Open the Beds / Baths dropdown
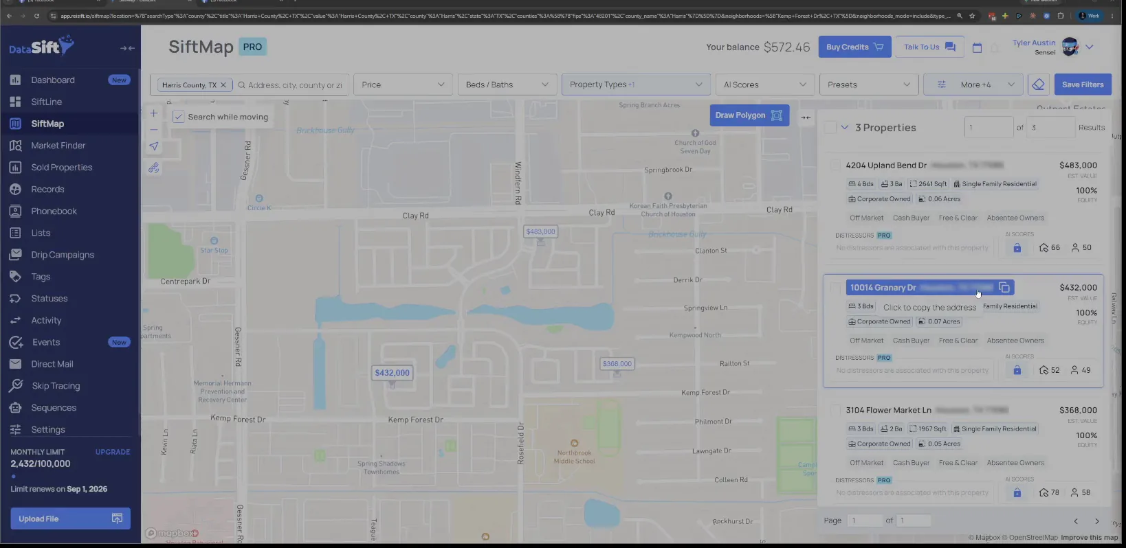The height and width of the screenshot is (548, 1126). pos(507,84)
